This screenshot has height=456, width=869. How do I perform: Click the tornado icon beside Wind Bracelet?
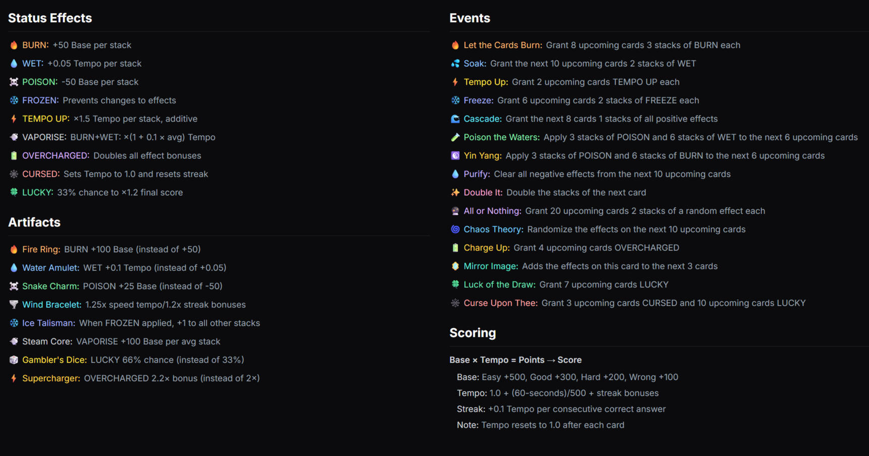pyautogui.click(x=14, y=305)
